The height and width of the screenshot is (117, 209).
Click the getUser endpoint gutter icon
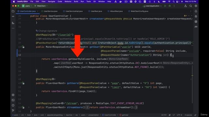23,47
